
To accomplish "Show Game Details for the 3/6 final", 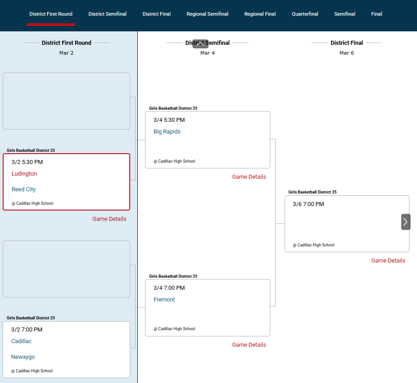I will 388,261.
